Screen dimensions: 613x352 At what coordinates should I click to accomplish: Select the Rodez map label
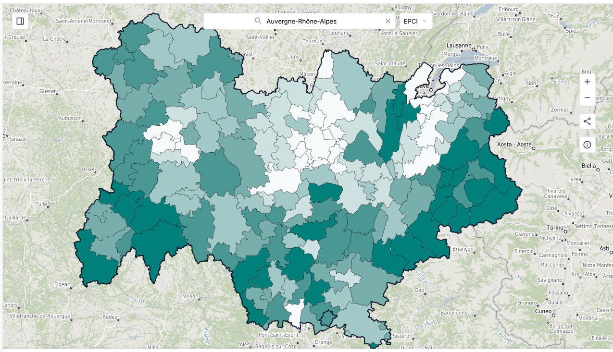(110, 317)
